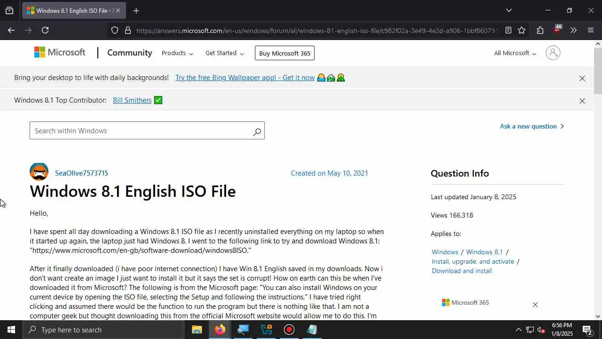The image size is (602, 339).
Task: Show hidden system tray icons
Action: [518, 330]
